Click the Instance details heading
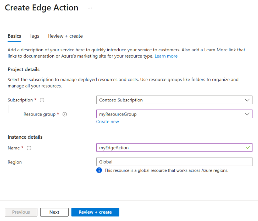Viewport: 258px width, 221px height. pyautogui.click(x=25, y=137)
